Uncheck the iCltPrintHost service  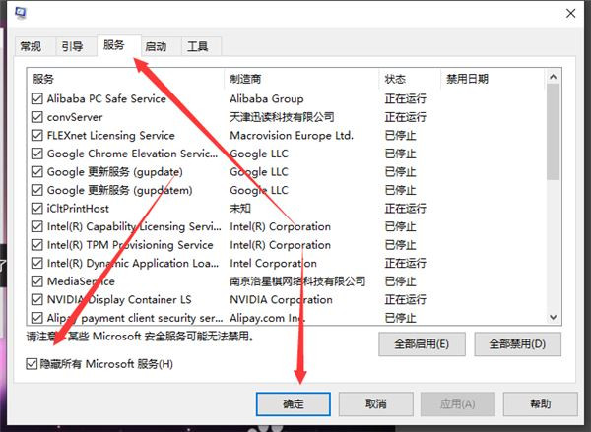pos(37,209)
